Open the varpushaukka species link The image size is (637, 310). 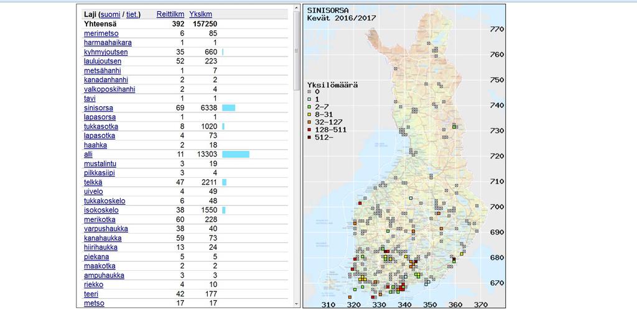click(106, 229)
